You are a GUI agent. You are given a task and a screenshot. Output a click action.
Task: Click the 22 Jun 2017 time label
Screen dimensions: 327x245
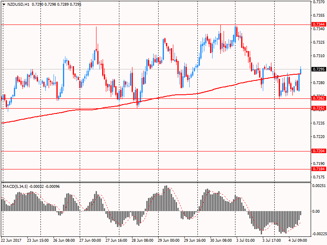point(11,240)
